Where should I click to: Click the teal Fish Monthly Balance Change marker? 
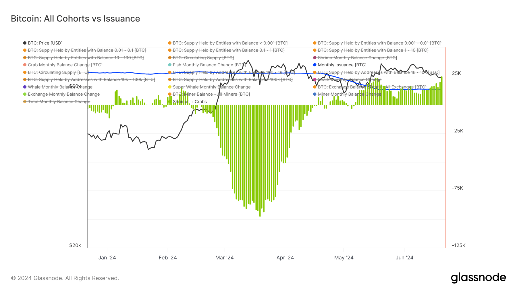tap(170, 65)
